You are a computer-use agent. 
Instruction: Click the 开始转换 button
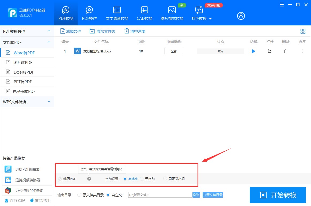pyautogui.click(x=278, y=195)
